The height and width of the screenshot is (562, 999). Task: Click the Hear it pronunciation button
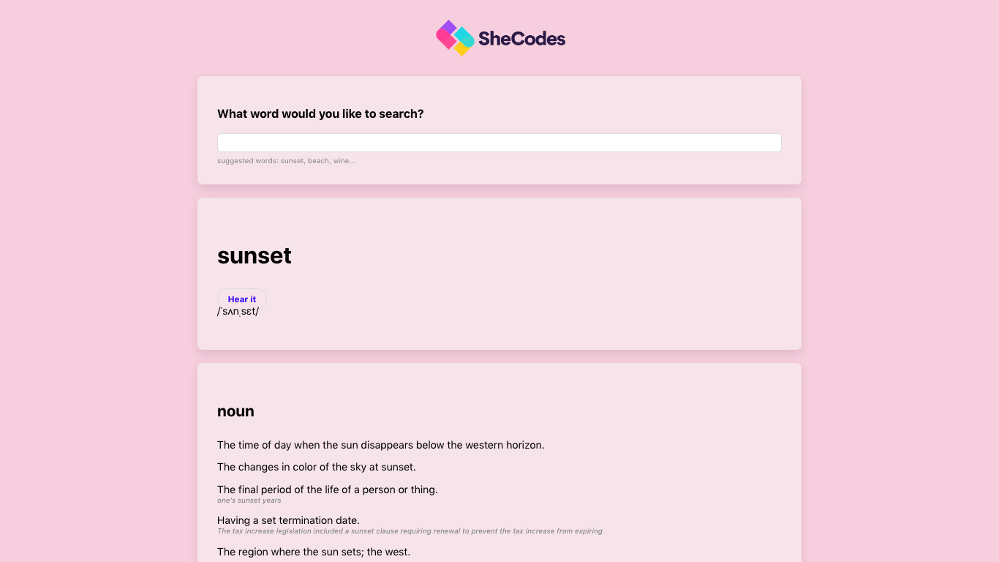point(242,299)
